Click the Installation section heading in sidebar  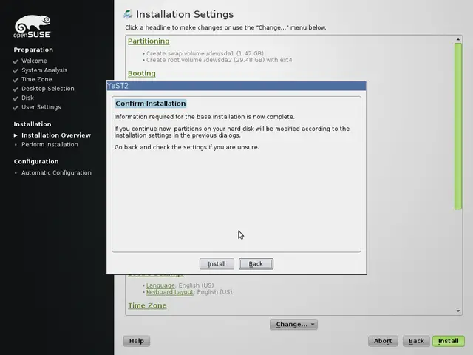33,124
